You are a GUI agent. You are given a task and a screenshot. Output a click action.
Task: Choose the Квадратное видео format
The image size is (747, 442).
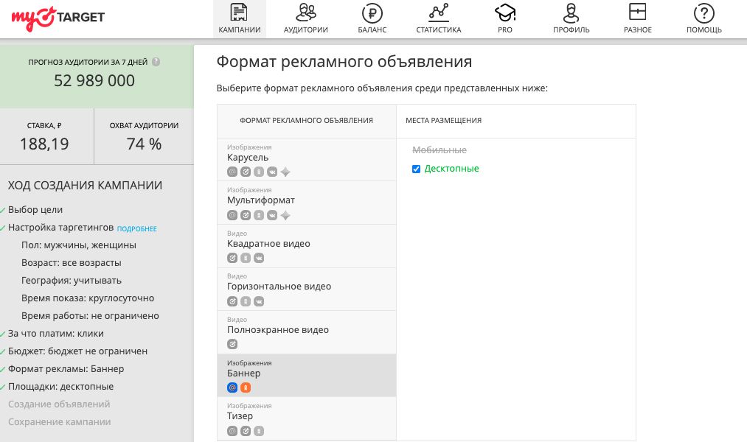[x=268, y=244]
